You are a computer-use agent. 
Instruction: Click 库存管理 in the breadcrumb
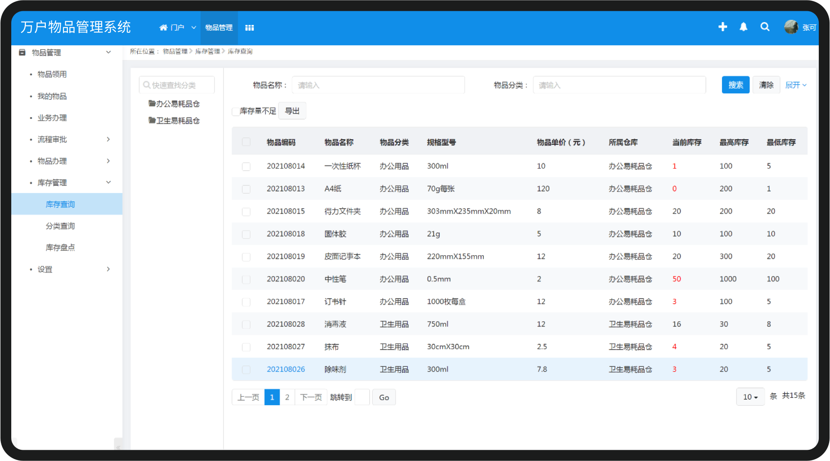pyautogui.click(x=207, y=51)
